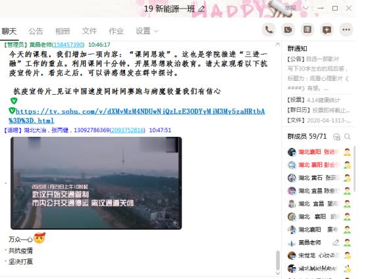Click the chat area vertical scrollbar
This screenshot has width=368, height=279.
click(x=278, y=261)
